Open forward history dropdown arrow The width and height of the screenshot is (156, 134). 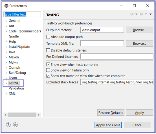[146, 14]
